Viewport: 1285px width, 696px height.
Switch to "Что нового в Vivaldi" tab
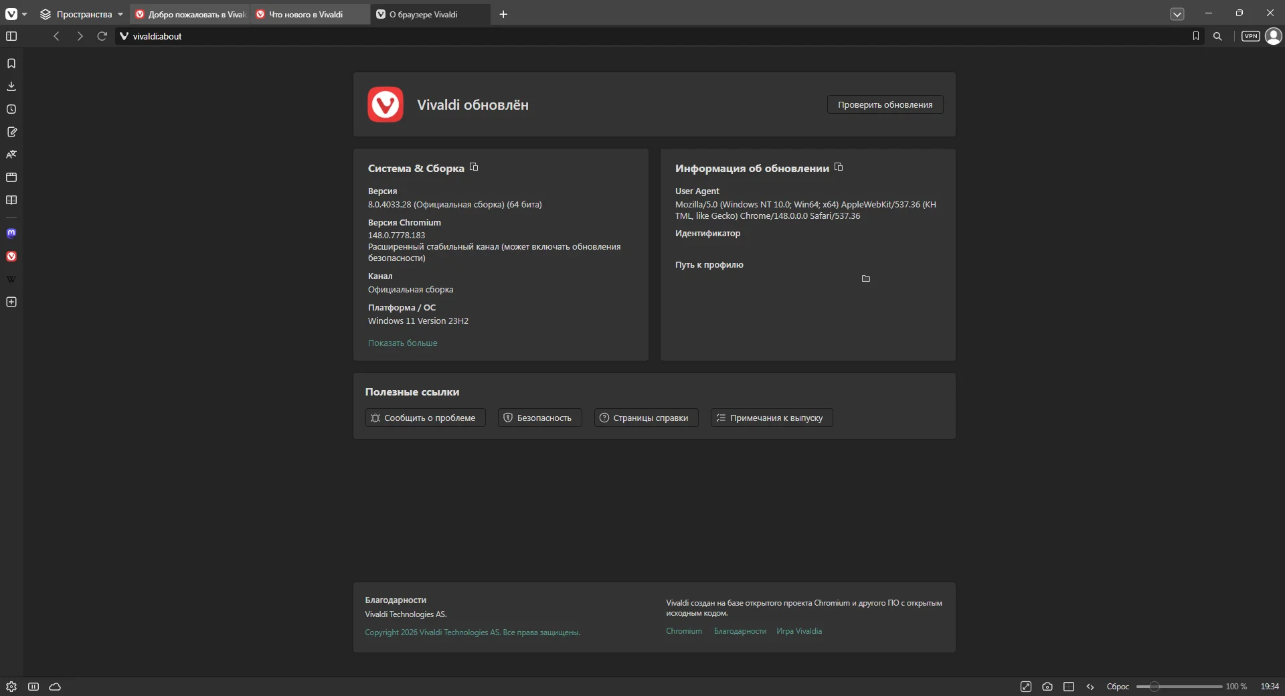coord(311,14)
